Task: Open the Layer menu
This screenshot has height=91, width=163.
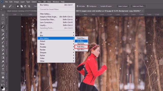Action: point(22,2)
